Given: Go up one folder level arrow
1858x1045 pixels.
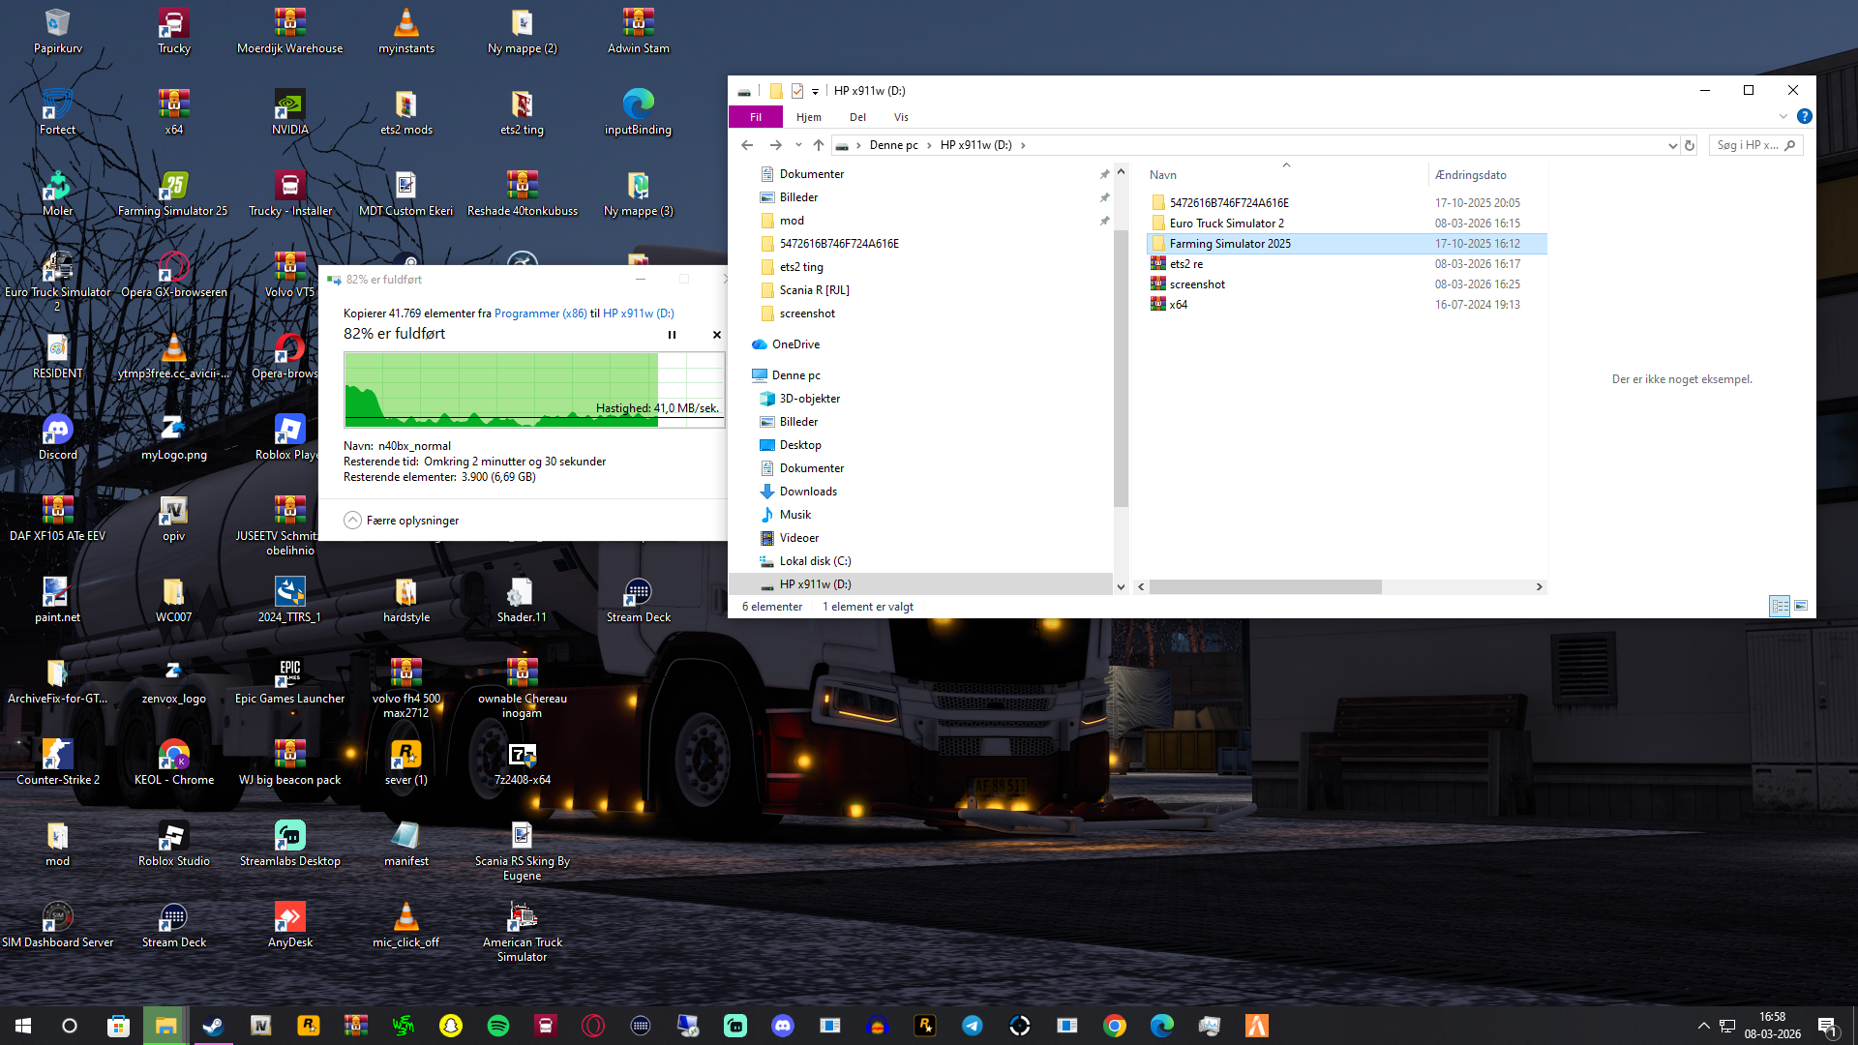Looking at the screenshot, I should click(x=819, y=145).
